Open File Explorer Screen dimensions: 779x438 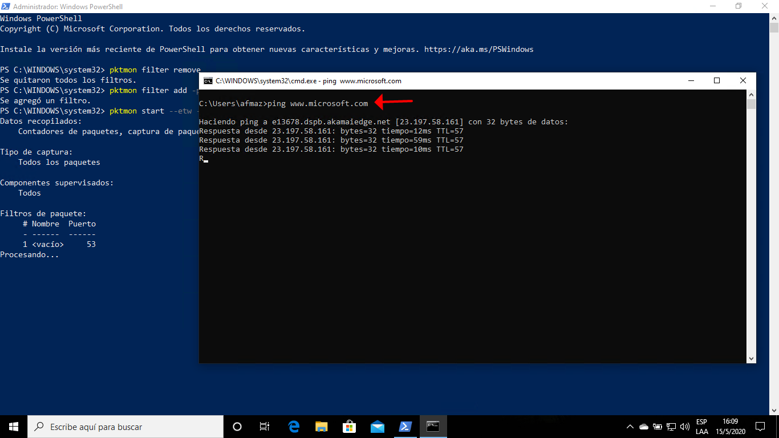321,426
